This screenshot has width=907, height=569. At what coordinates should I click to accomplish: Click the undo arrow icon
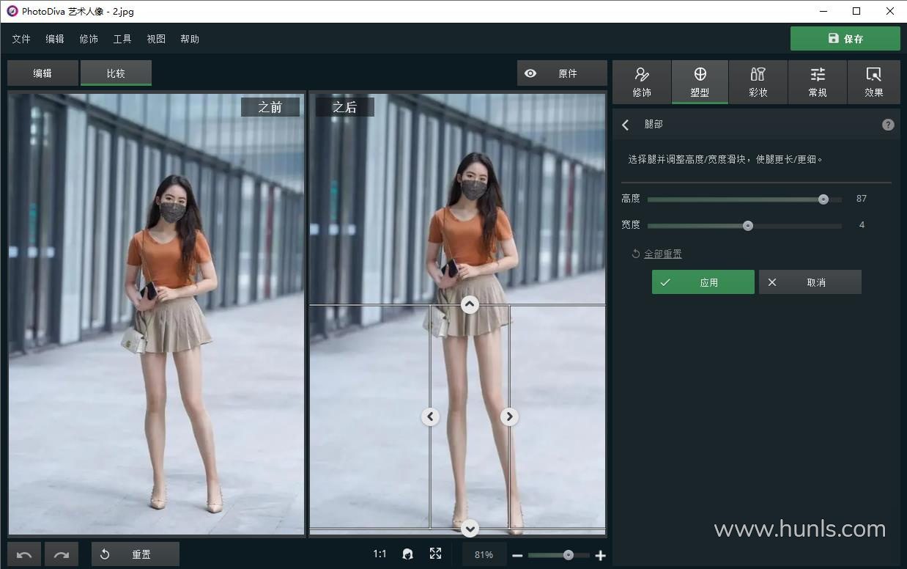(24, 554)
